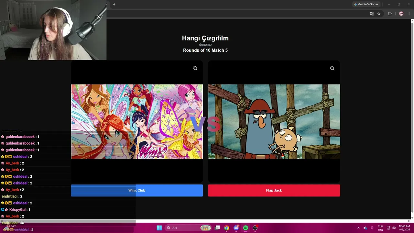Click the taskbar search box labeled Ara
This screenshot has height=233, width=414.
[189, 228]
